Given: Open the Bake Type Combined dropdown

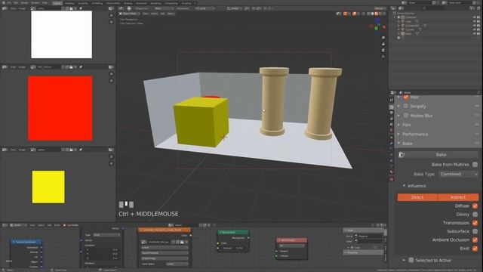Looking at the screenshot, I should (458, 175).
